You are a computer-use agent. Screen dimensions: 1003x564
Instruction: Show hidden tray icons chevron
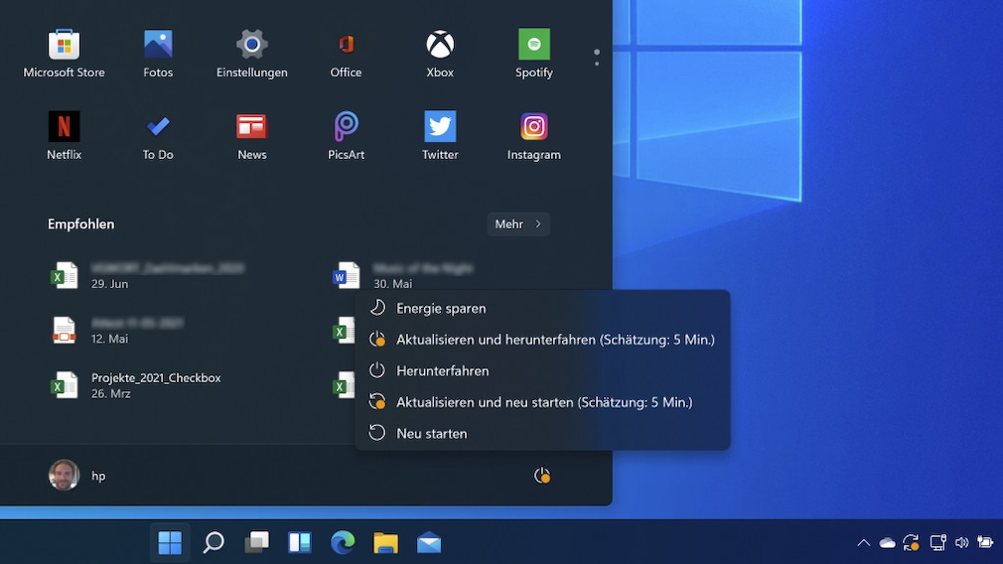[863, 543]
